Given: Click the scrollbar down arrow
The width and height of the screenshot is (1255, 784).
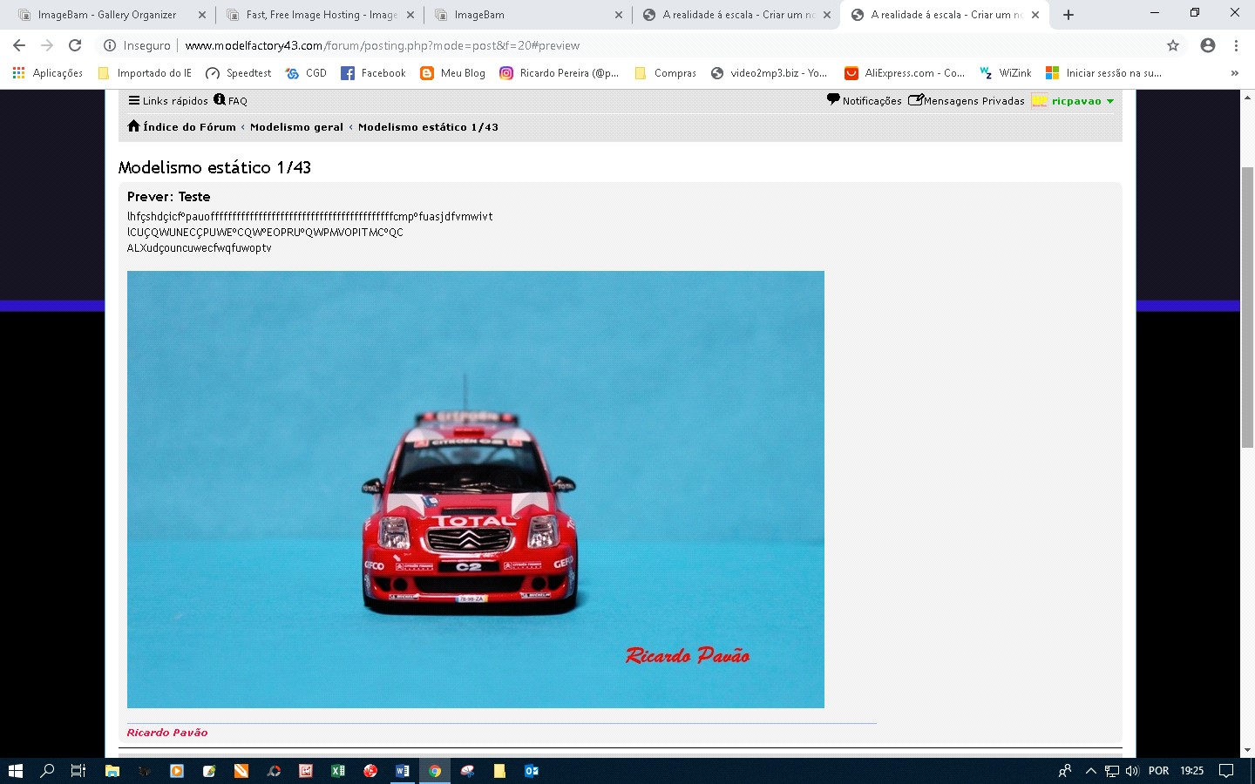Looking at the screenshot, I should coord(1247,750).
